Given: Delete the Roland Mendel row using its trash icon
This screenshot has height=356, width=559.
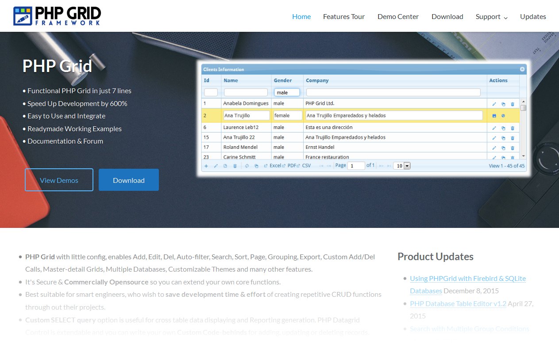Looking at the screenshot, I should pos(513,148).
